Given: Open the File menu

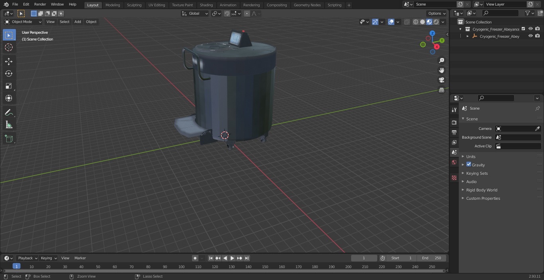Looking at the screenshot, I should (15, 4).
